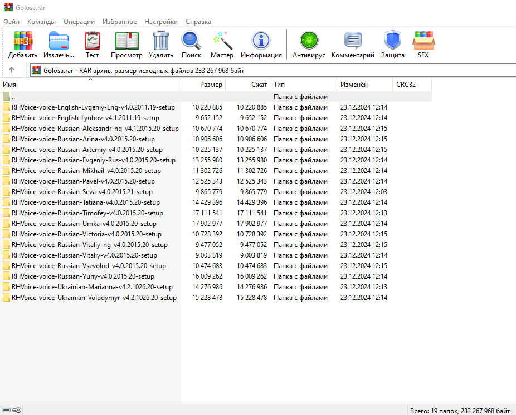Click the Добавить (Add) toolbar icon
The height and width of the screenshot is (415, 516).
(x=23, y=41)
